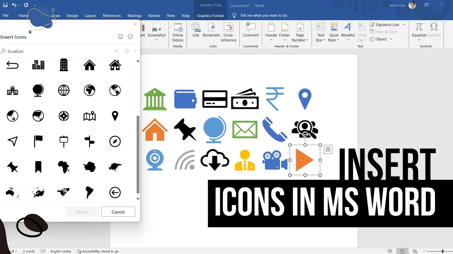Open the proofing check icon in status bar
The width and height of the screenshot is (453, 254).
coord(43,251)
